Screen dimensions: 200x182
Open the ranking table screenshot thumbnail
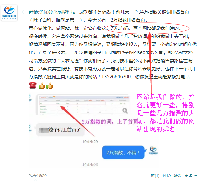(83, 105)
